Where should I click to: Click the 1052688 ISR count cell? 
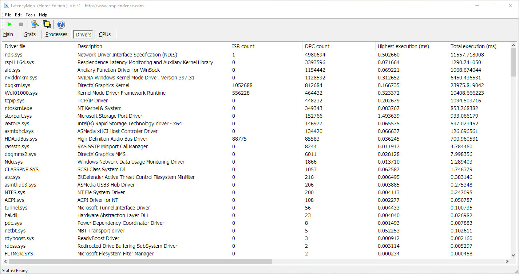(242, 85)
